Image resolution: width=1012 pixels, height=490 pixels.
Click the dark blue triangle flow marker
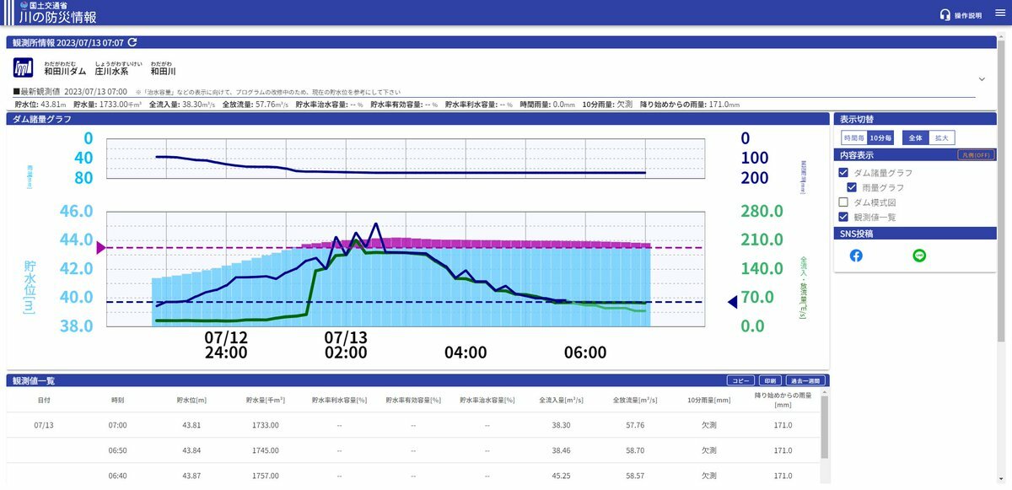pos(733,302)
